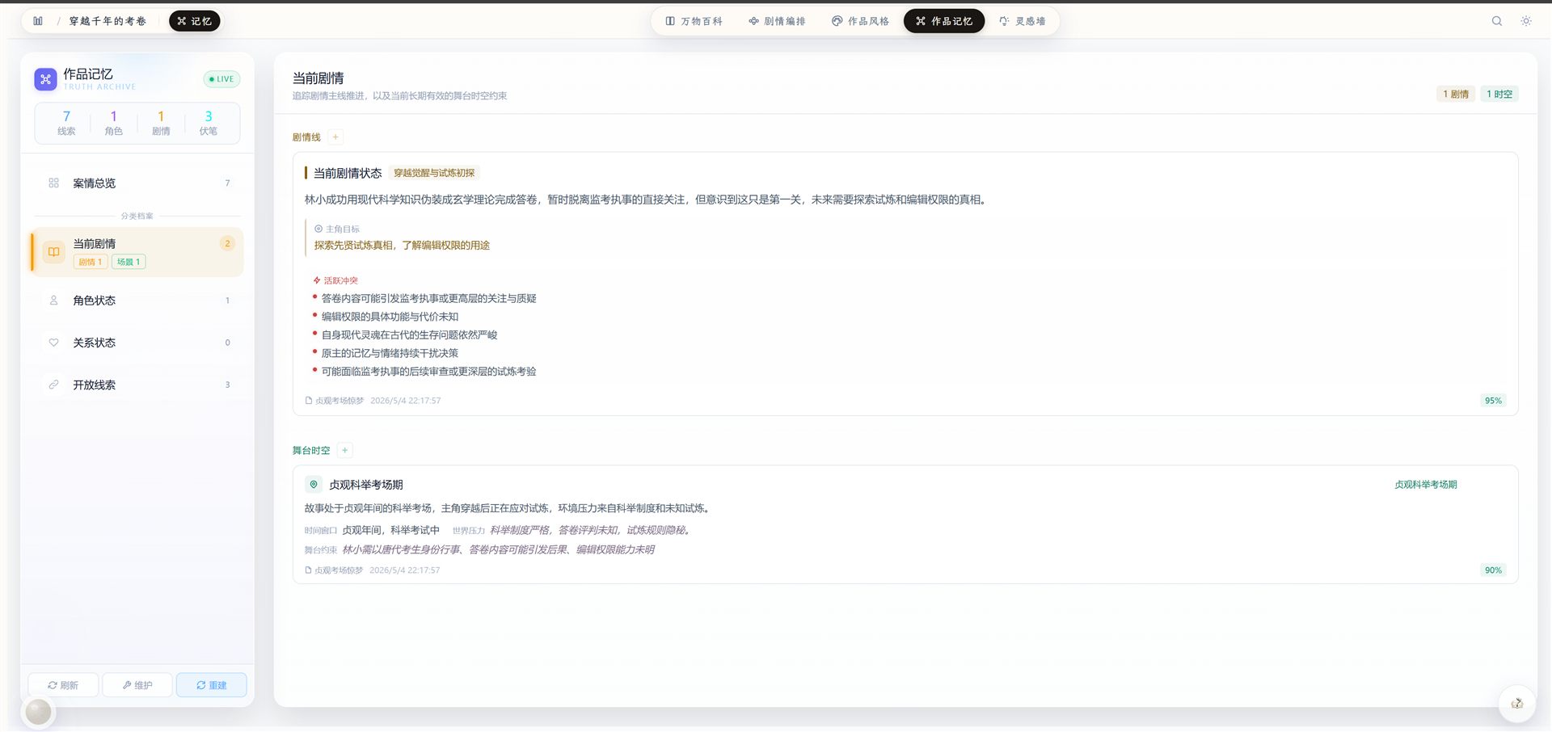Click the 1 角色 stat
This screenshot has width=1552, height=732.
click(113, 123)
